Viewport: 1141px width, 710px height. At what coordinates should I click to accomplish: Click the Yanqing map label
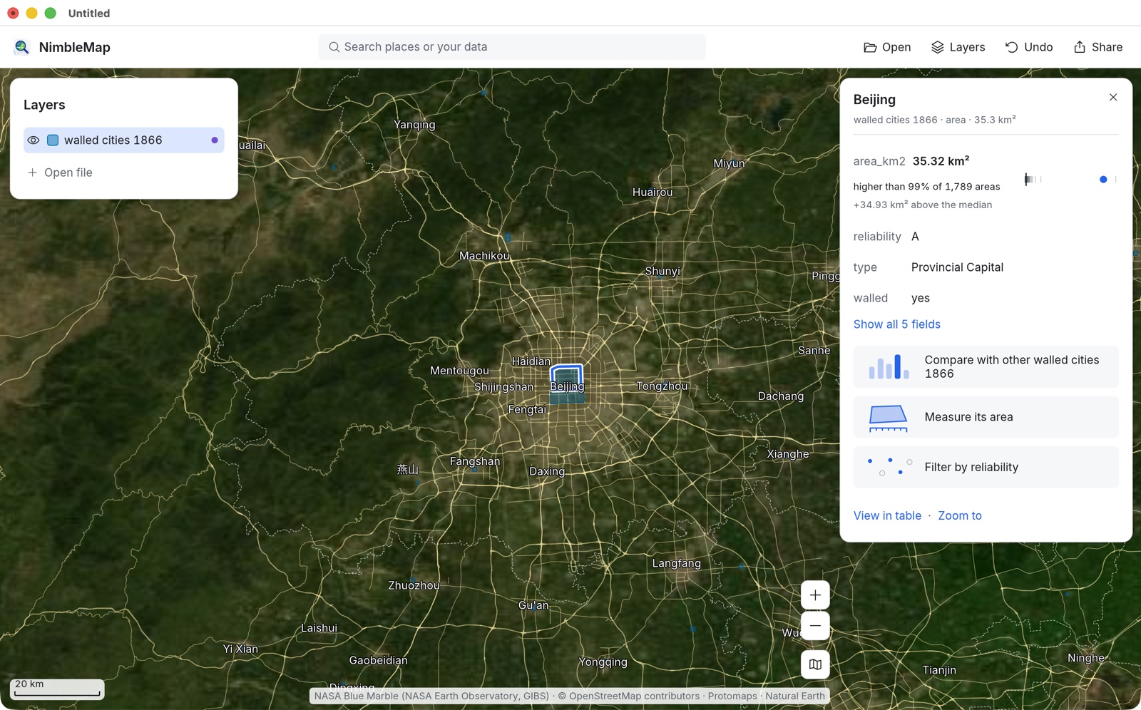pyautogui.click(x=414, y=125)
